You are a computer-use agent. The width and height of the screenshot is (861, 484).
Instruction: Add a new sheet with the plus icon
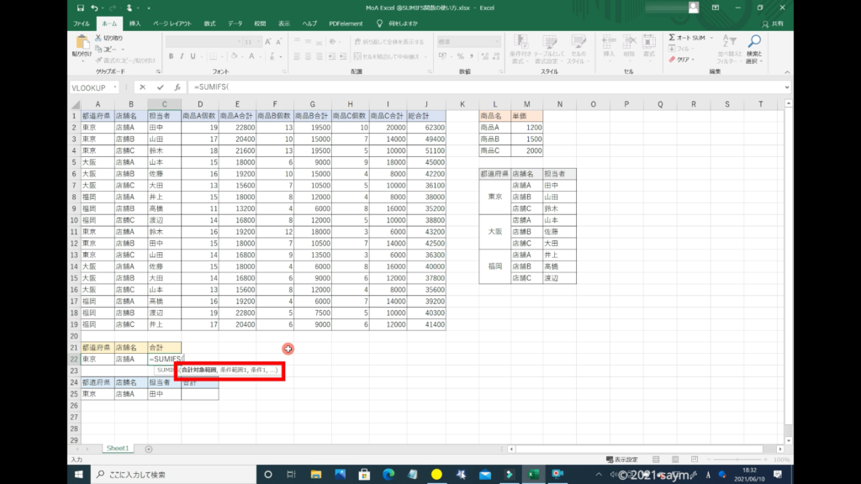coord(149,449)
